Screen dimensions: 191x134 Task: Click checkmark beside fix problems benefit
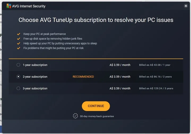19,48
